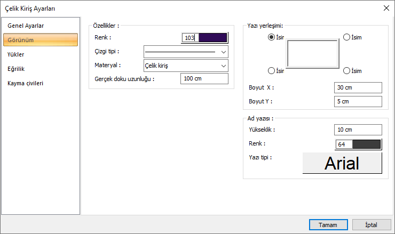Image resolution: width=395 pixels, height=234 pixels.
Task: Click the Gerçek doku uzunluğu field
Action: tap(204, 79)
